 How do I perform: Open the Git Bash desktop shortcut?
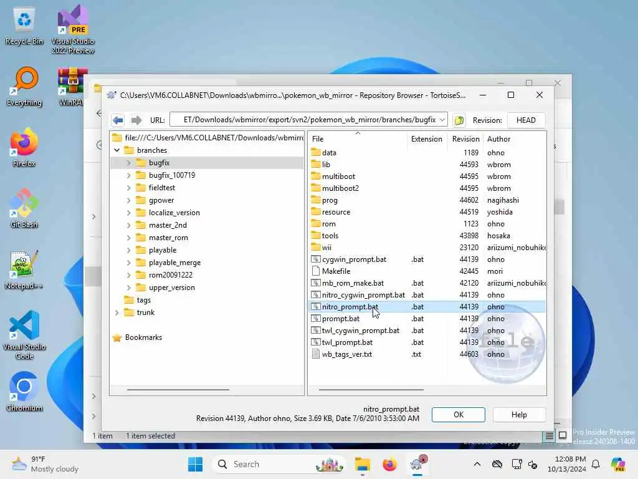pos(24,208)
